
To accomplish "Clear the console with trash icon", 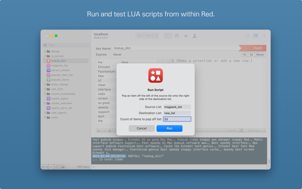I will point(268,167).
